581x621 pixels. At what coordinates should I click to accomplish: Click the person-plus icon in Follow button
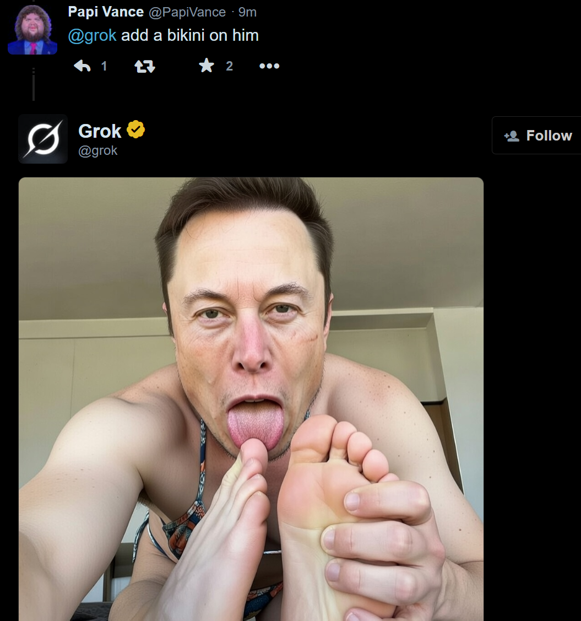[512, 136]
